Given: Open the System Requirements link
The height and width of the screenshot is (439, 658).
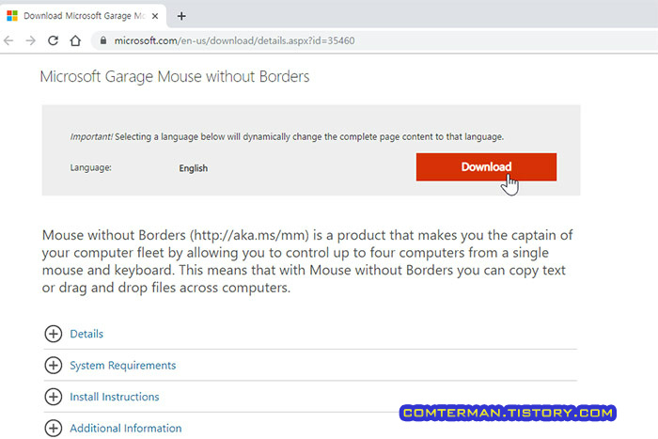Looking at the screenshot, I should 122,366.
